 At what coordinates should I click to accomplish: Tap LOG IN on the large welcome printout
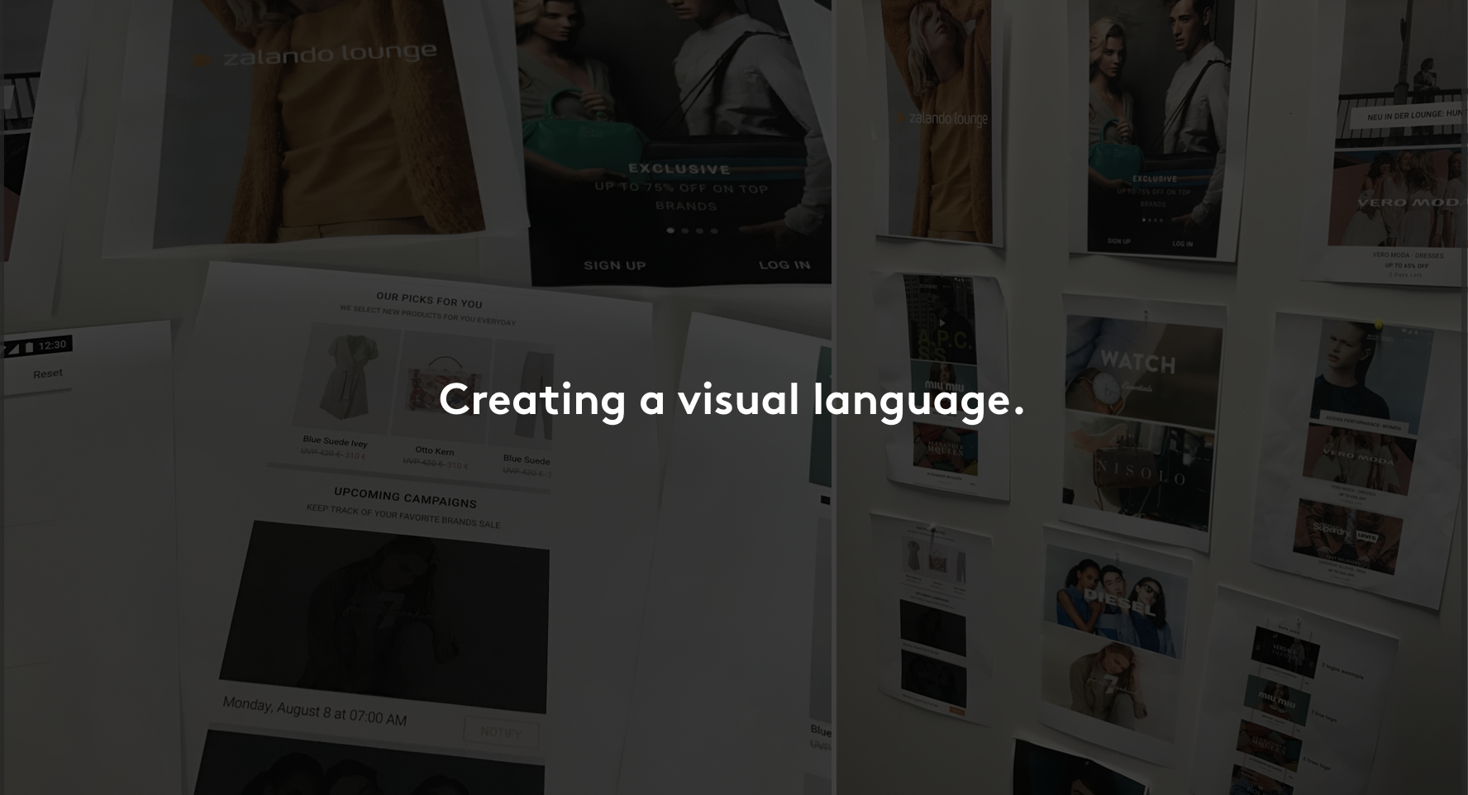point(784,264)
